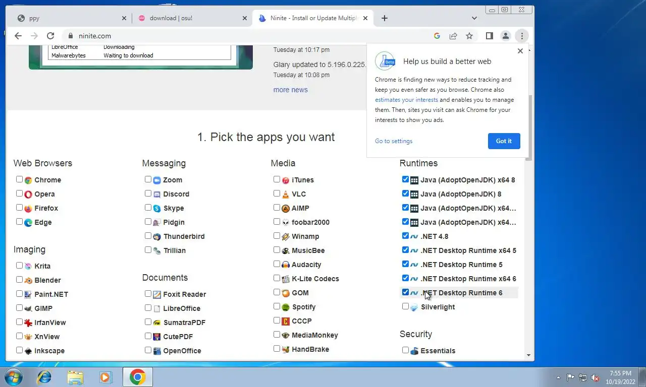Click the Discord app icon
646x387 pixels.
[x=157, y=194]
